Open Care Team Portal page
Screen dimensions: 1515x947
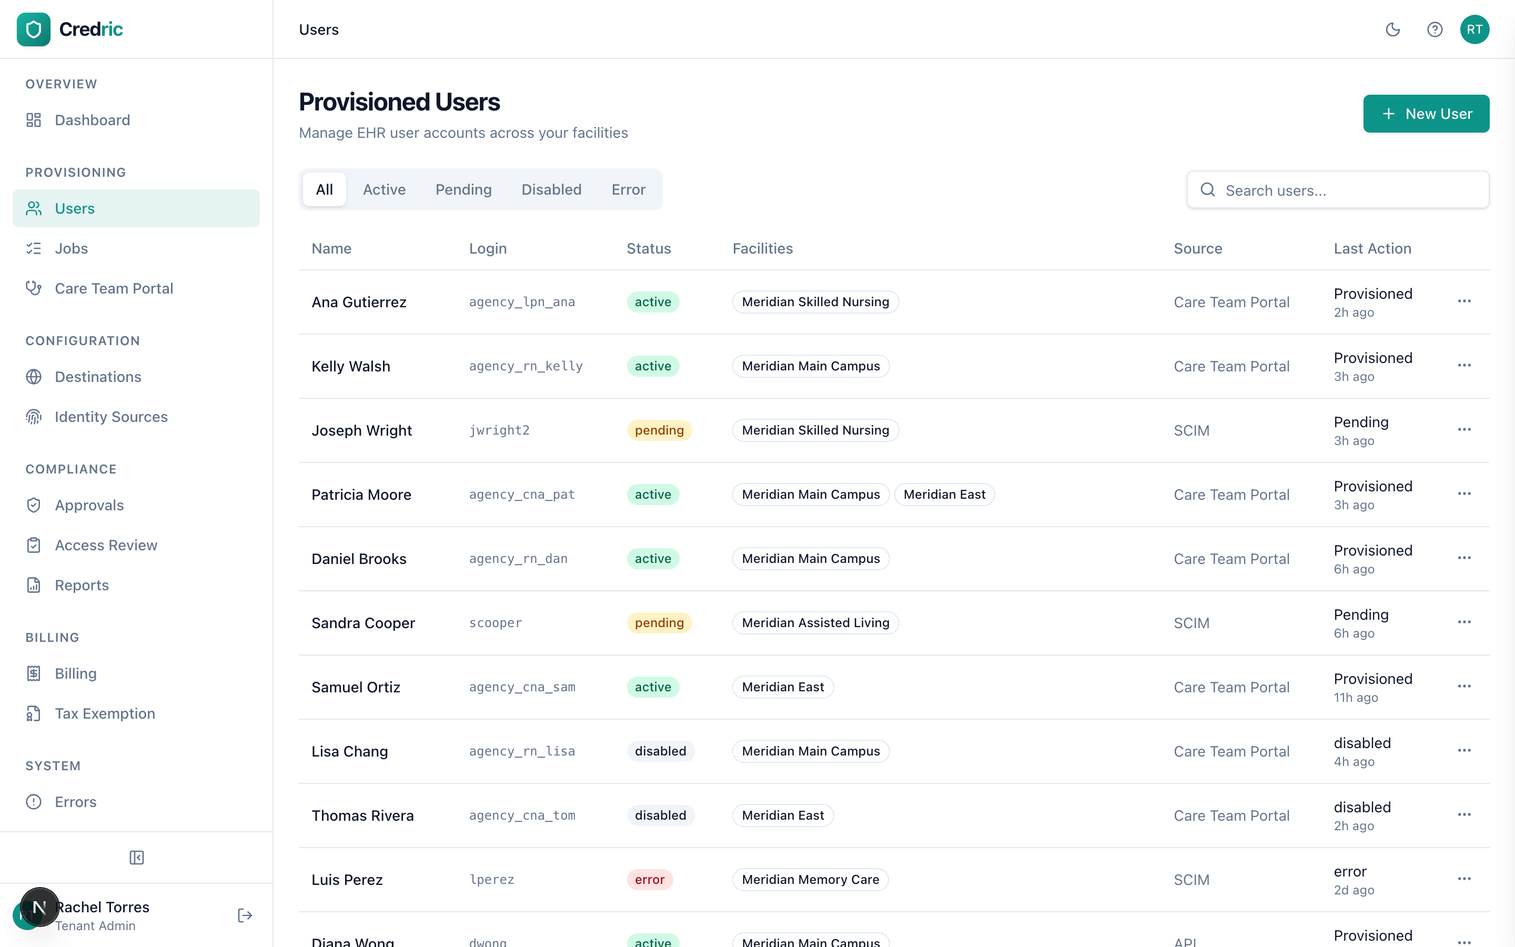tap(136, 289)
